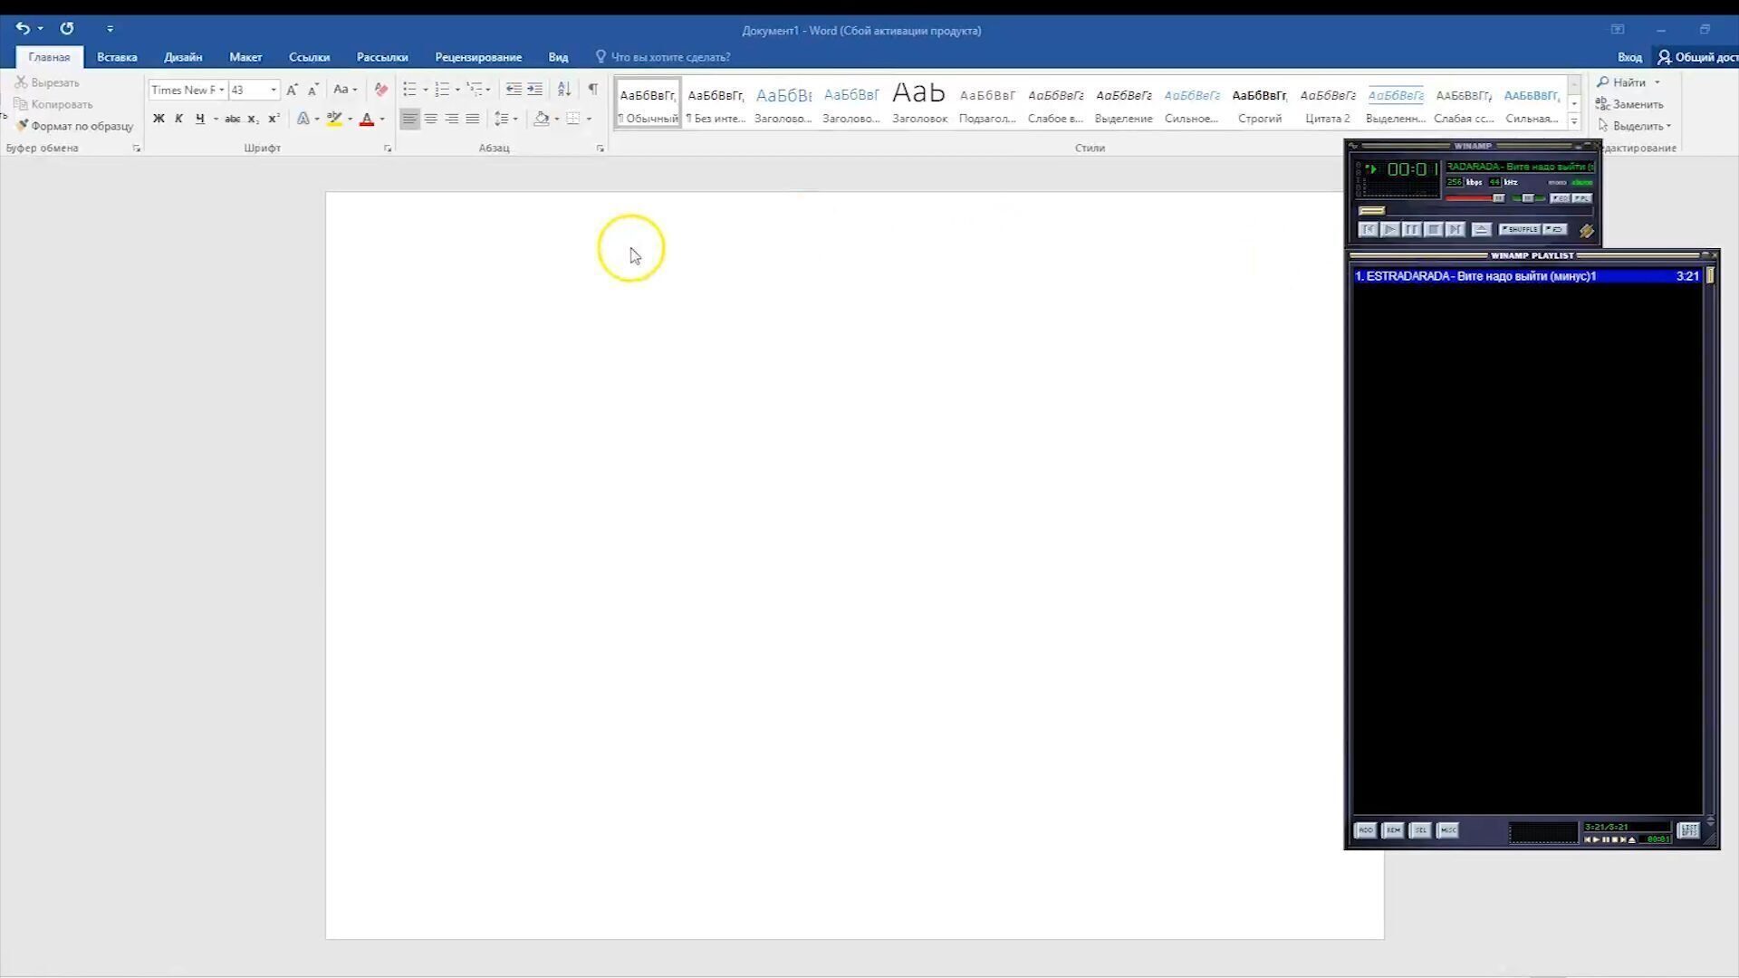Apply strikethrough formatting (abc)
Screen dimensions: 1739x978
(232, 119)
